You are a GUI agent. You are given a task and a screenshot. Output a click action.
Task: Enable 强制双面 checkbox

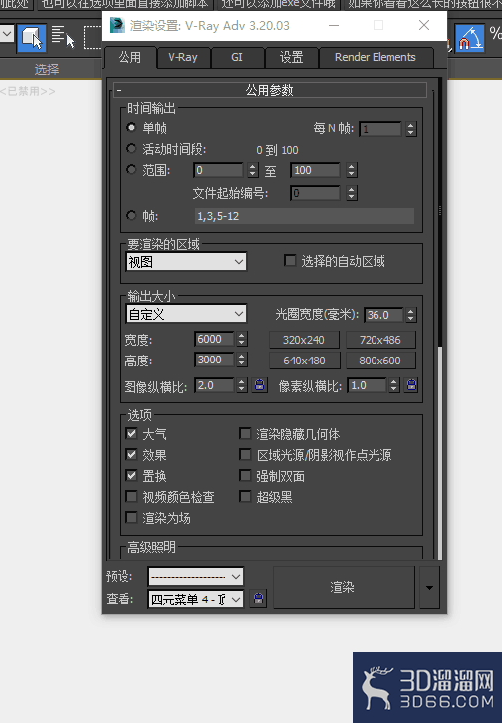[245, 475]
